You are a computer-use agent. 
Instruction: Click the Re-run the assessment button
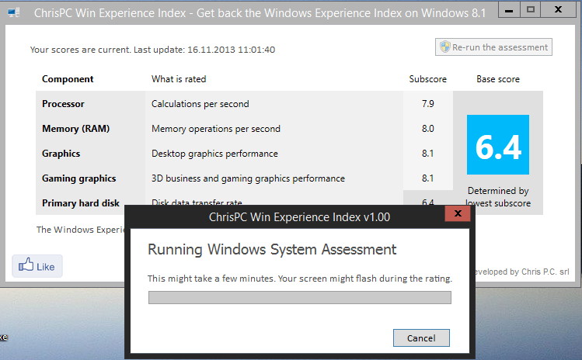(x=493, y=47)
